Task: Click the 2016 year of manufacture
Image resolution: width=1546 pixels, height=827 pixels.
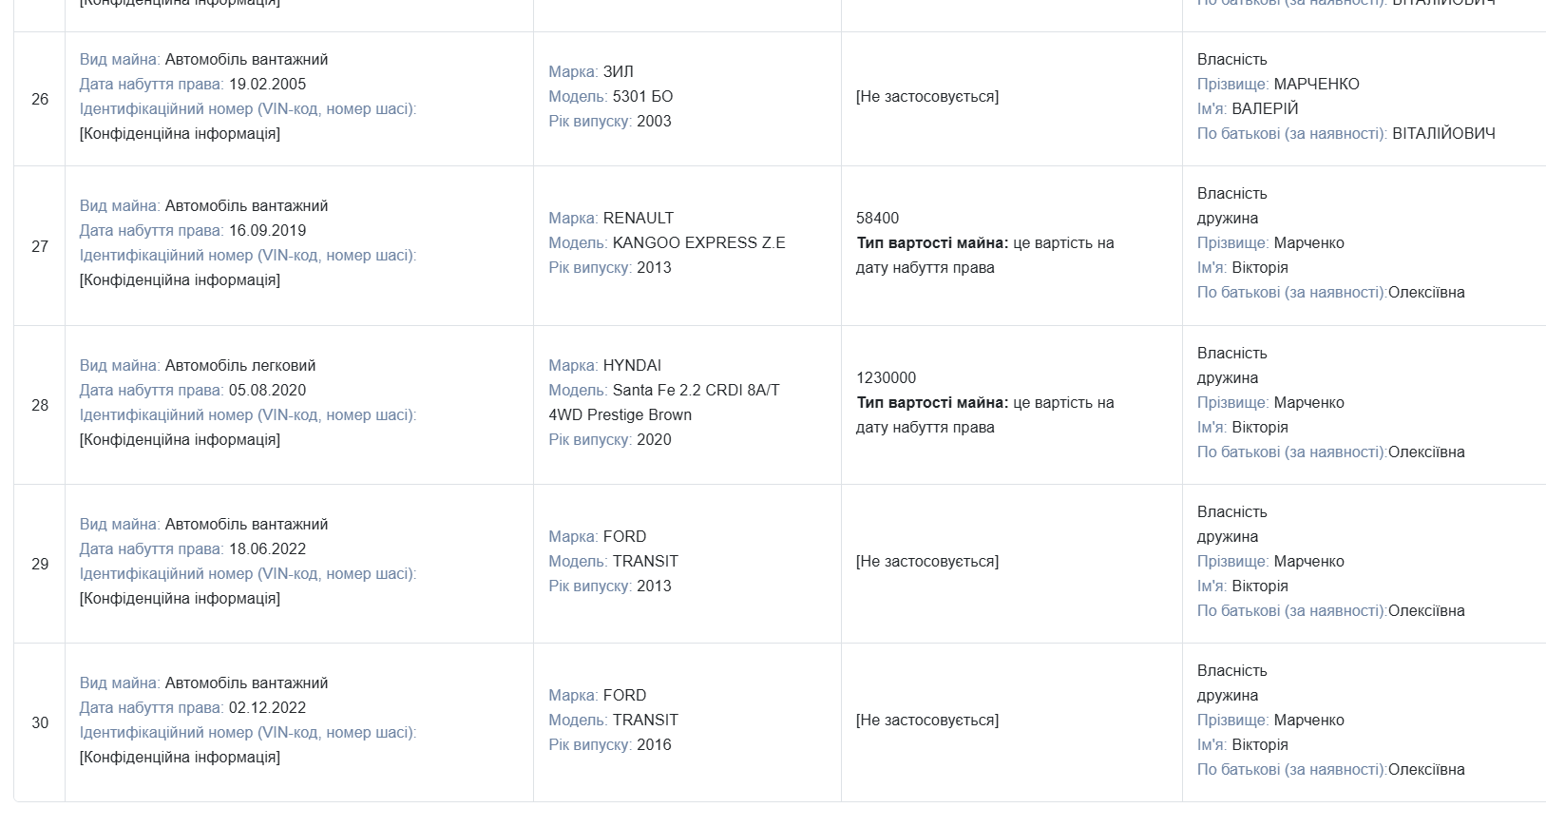Action: point(654,744)
